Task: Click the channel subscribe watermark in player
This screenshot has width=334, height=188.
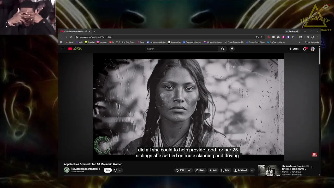Action: point(314,155)
